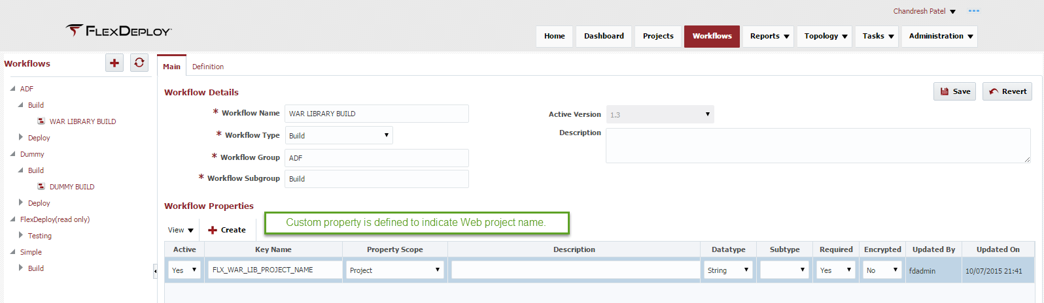Click the Workflow Name input field
Viewport: 1044px width, 303px height.
[x=377, y=114]
